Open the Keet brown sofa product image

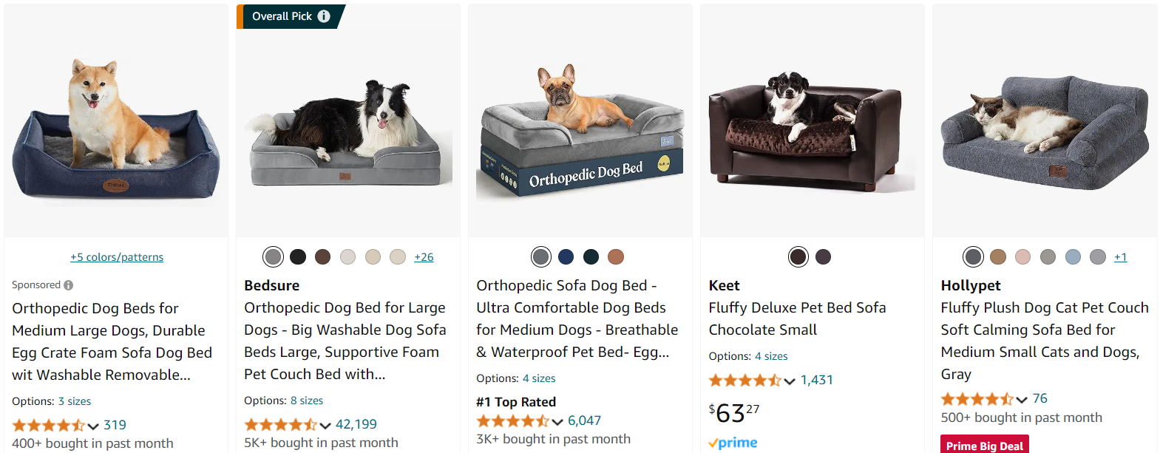tap(813, 120)
